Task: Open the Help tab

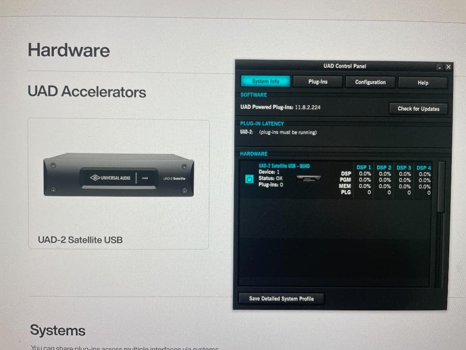Action: [x=422, y=83]
